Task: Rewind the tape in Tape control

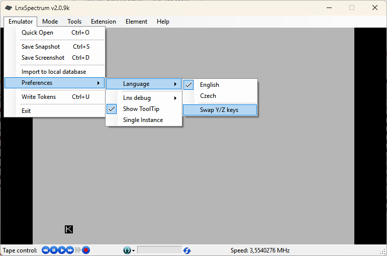Action: click(x=45, y=250)
